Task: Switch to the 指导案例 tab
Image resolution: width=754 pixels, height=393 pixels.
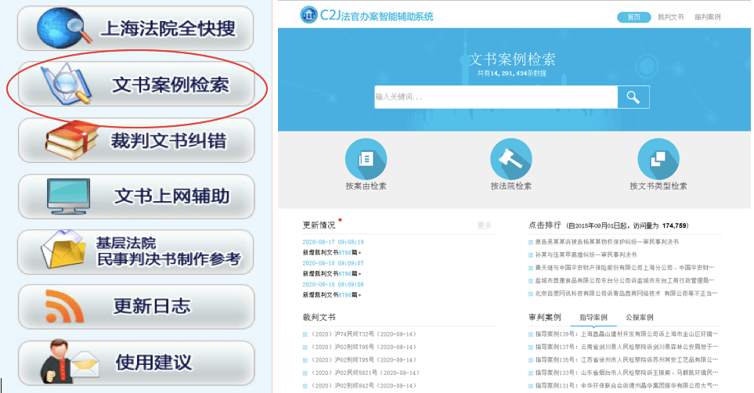Action: coord(593,318)
